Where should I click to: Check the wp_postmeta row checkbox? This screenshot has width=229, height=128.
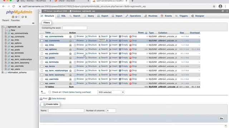tap(42, 54)
